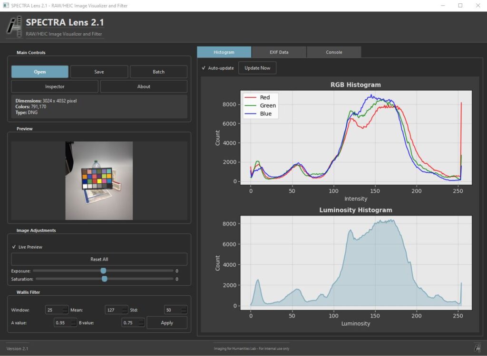Click the color chart preview image
Screen dimensions: 487x356
[99, 180]
